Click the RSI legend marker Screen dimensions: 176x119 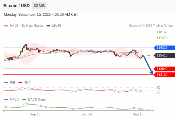[x=6, y=83]
